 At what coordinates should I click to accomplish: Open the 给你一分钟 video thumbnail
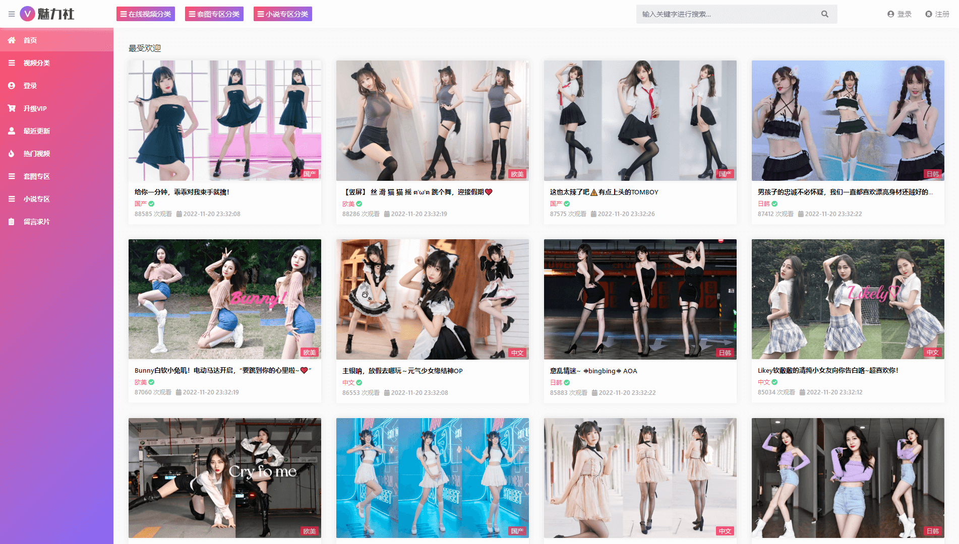[x=224, y=120]
